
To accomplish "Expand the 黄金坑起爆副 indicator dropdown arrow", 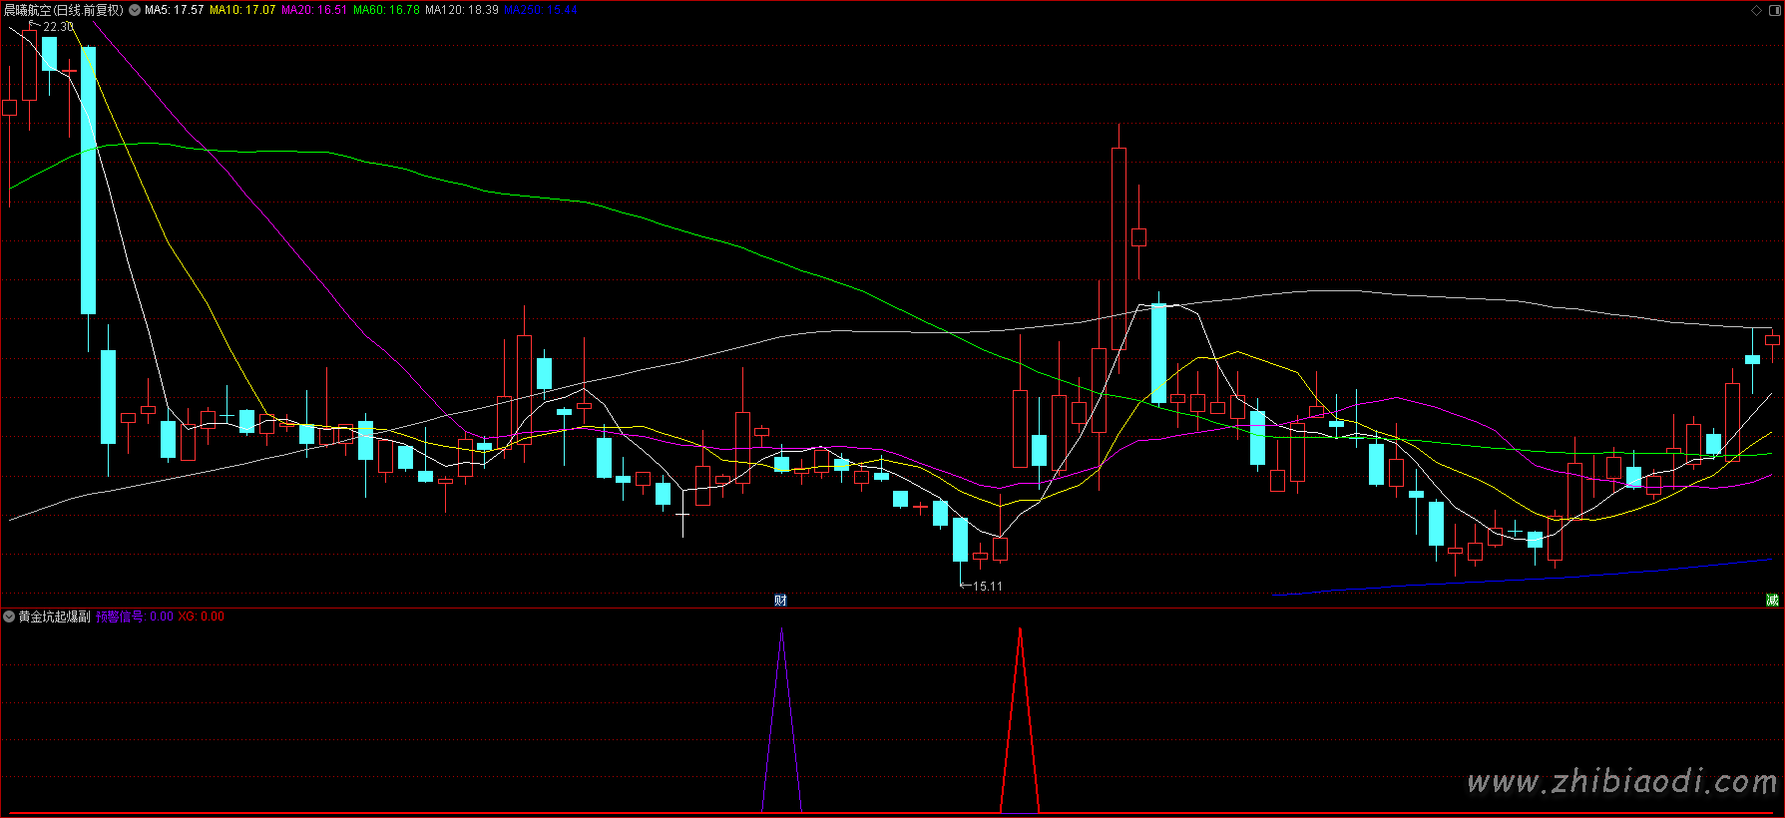I will 9,616.
